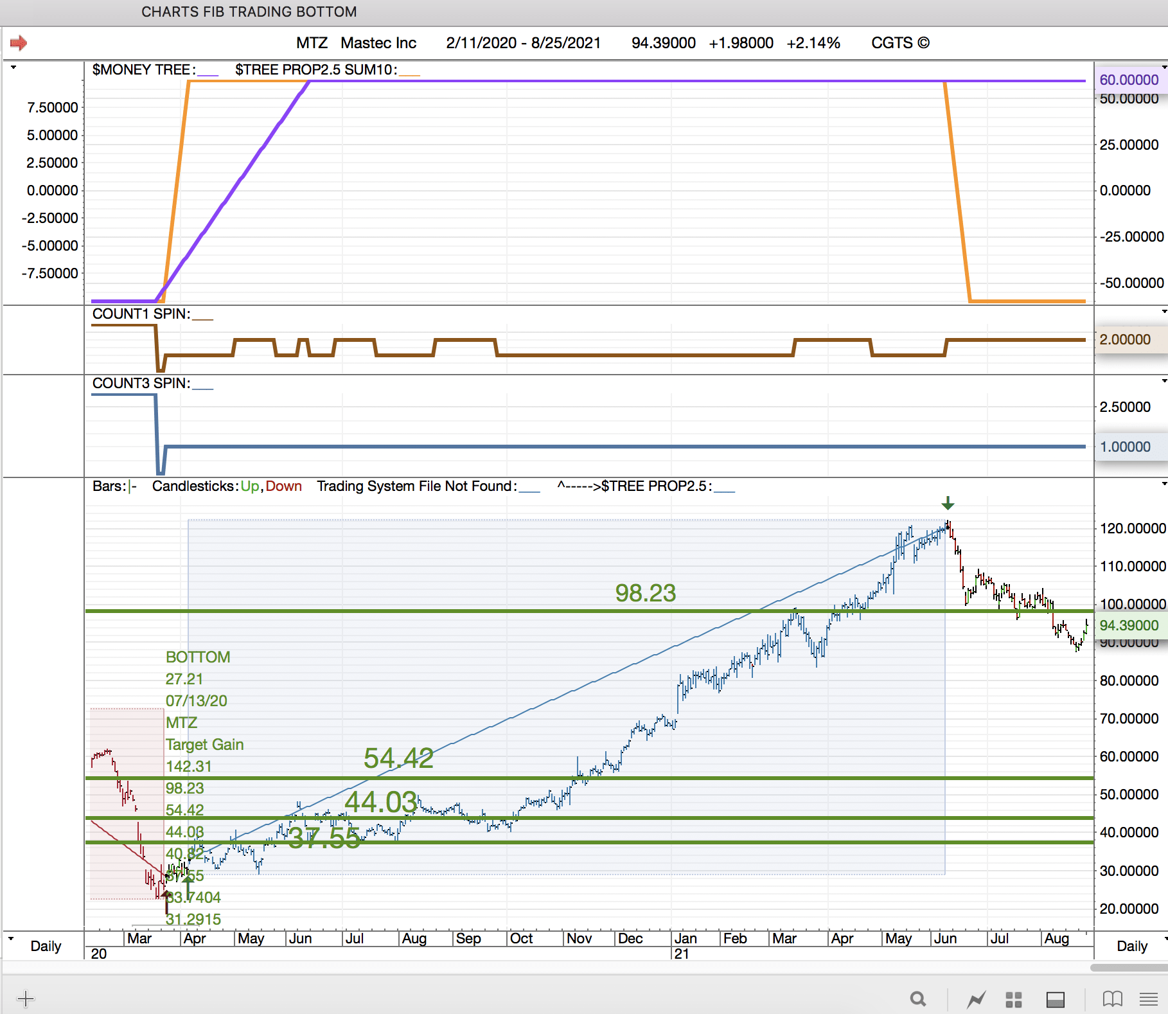Select the CHARTS FIB TRADING BOTTOM tab
This screenshot has width=1168, height=1014.
click(249, 12)
